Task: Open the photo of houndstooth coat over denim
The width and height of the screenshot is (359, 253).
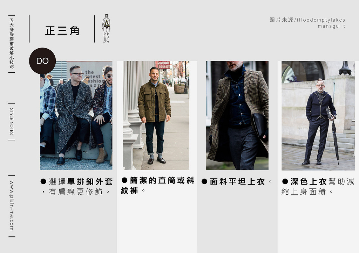Action: (x=237, y=116)
